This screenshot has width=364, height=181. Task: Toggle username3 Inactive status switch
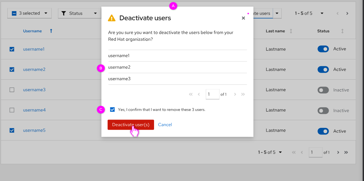click(323, 90)
